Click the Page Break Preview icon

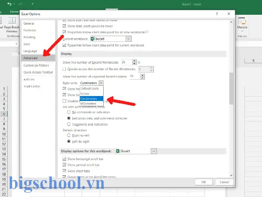pyautogui.click(x=12, y=21)
